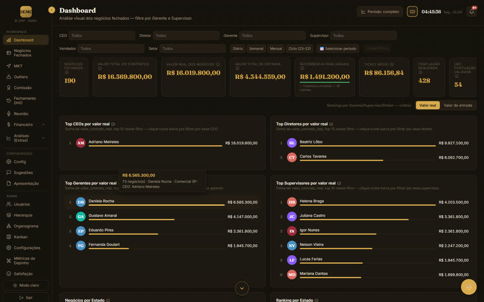Expand the Financeiro submenu chevron

(43, 124)
